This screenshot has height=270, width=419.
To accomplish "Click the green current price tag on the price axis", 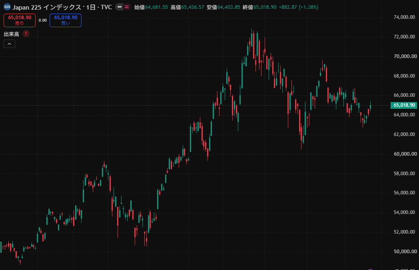I will (x=404, y=105).
